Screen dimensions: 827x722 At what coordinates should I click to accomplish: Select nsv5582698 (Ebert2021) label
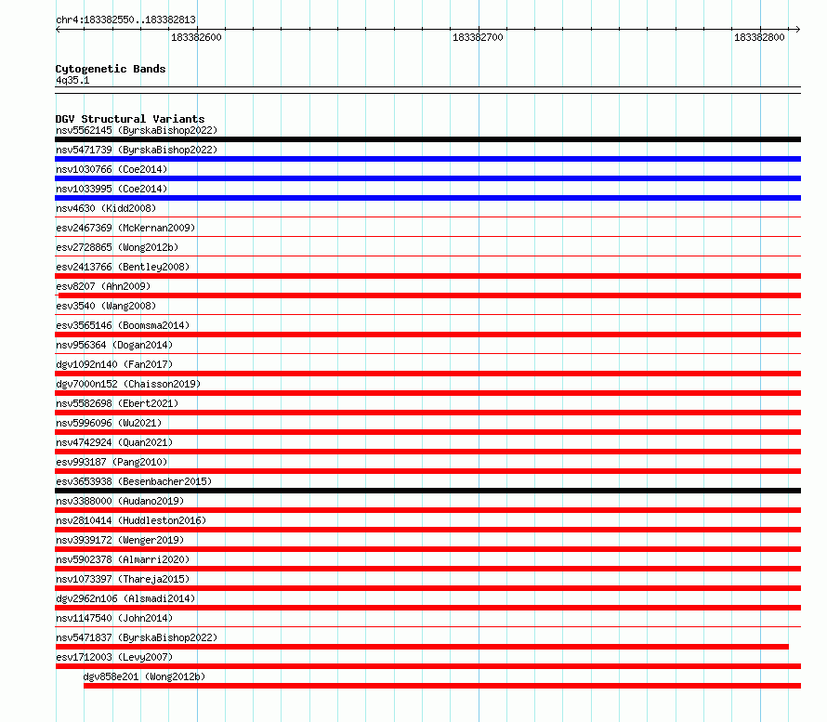[x=117, y=403]
